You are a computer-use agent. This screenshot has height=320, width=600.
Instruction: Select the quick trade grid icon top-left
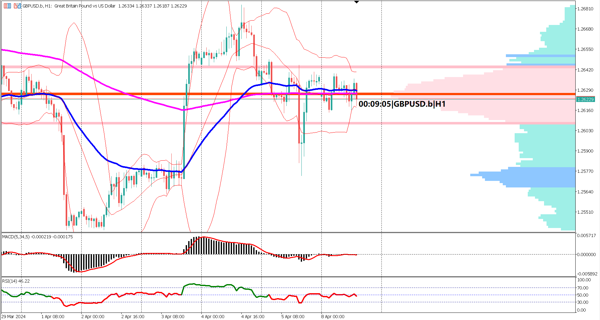7,6
